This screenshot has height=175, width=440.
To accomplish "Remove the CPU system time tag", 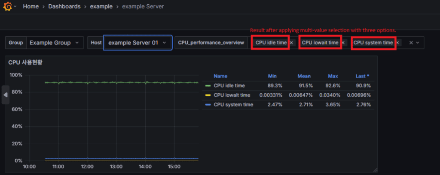I will [x=397, y=43].
